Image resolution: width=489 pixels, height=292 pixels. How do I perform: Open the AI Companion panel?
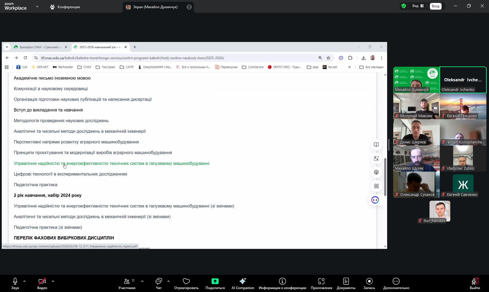[x=242, y=283]
